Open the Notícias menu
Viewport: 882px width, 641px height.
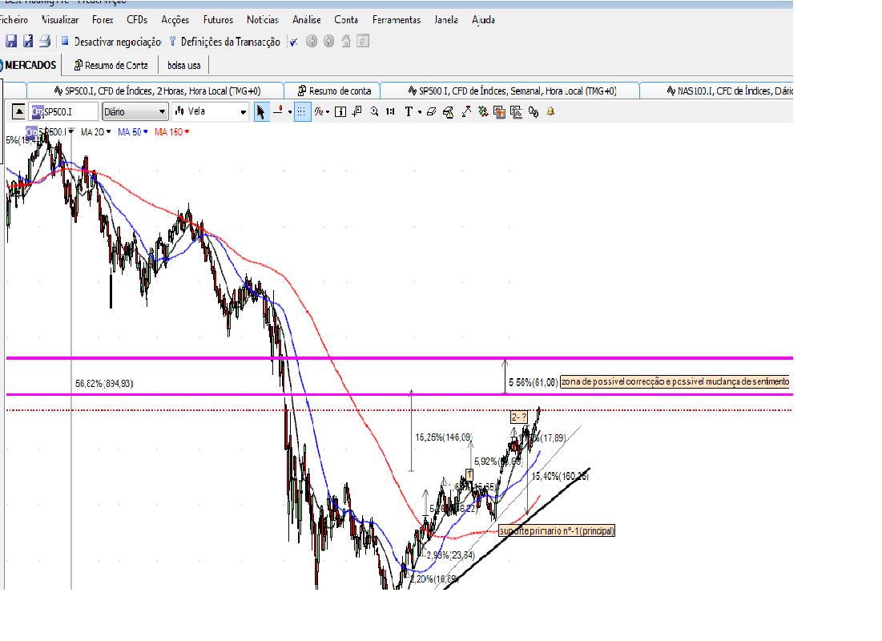[x=263, y=20]
